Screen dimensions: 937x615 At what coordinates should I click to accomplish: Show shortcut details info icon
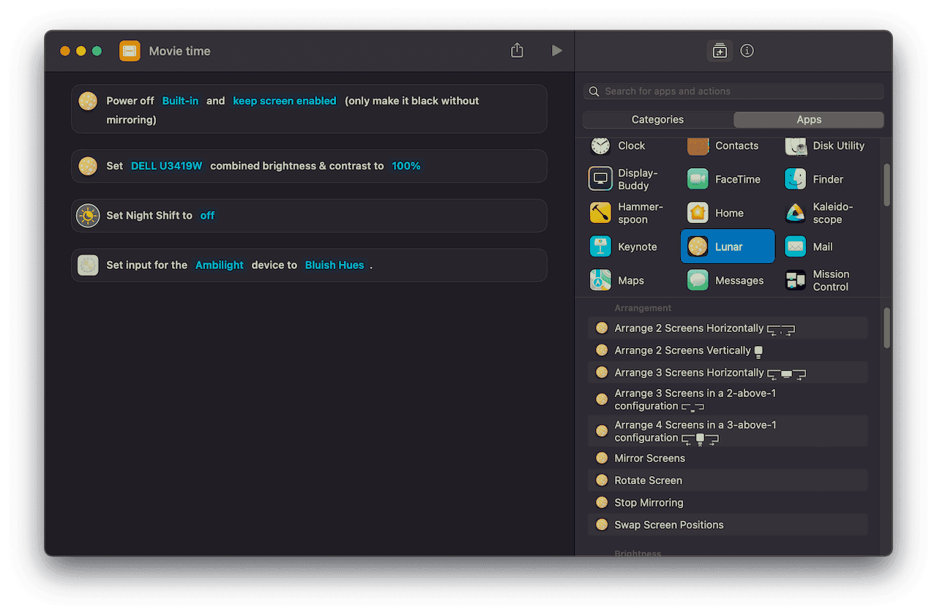point(747,51)
